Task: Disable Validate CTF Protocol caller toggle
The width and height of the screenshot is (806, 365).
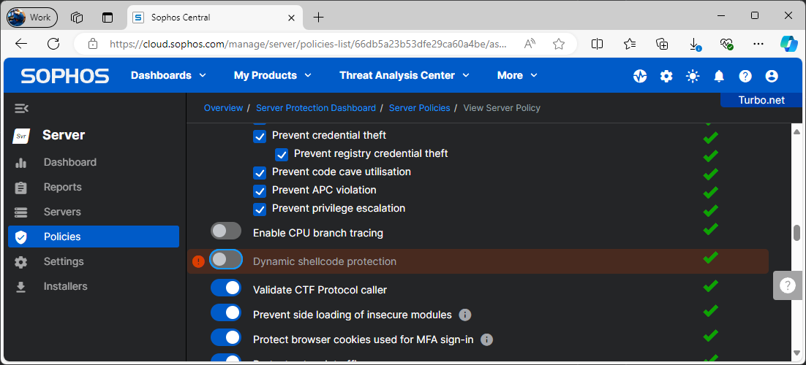Action: coord(226,288)
